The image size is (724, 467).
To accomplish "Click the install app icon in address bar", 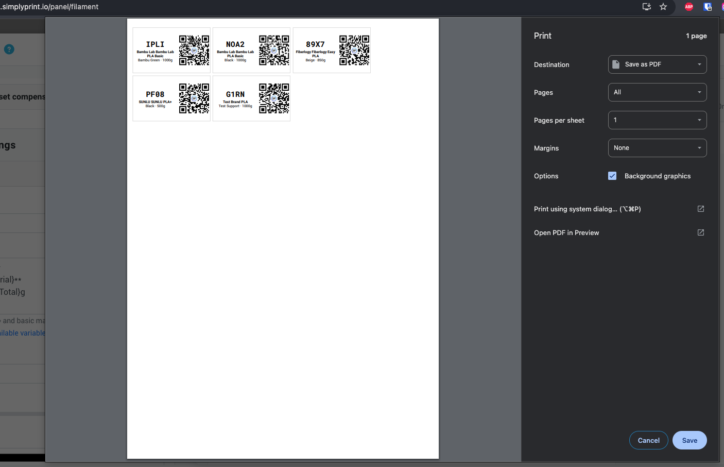I will [647, 7].
